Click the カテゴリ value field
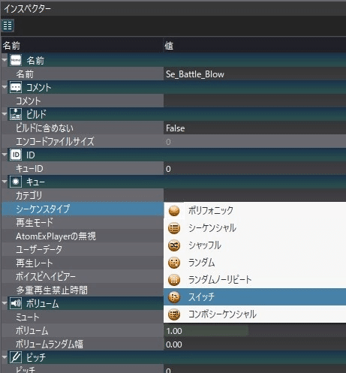The image size is (346, 373). click(254, 195)
